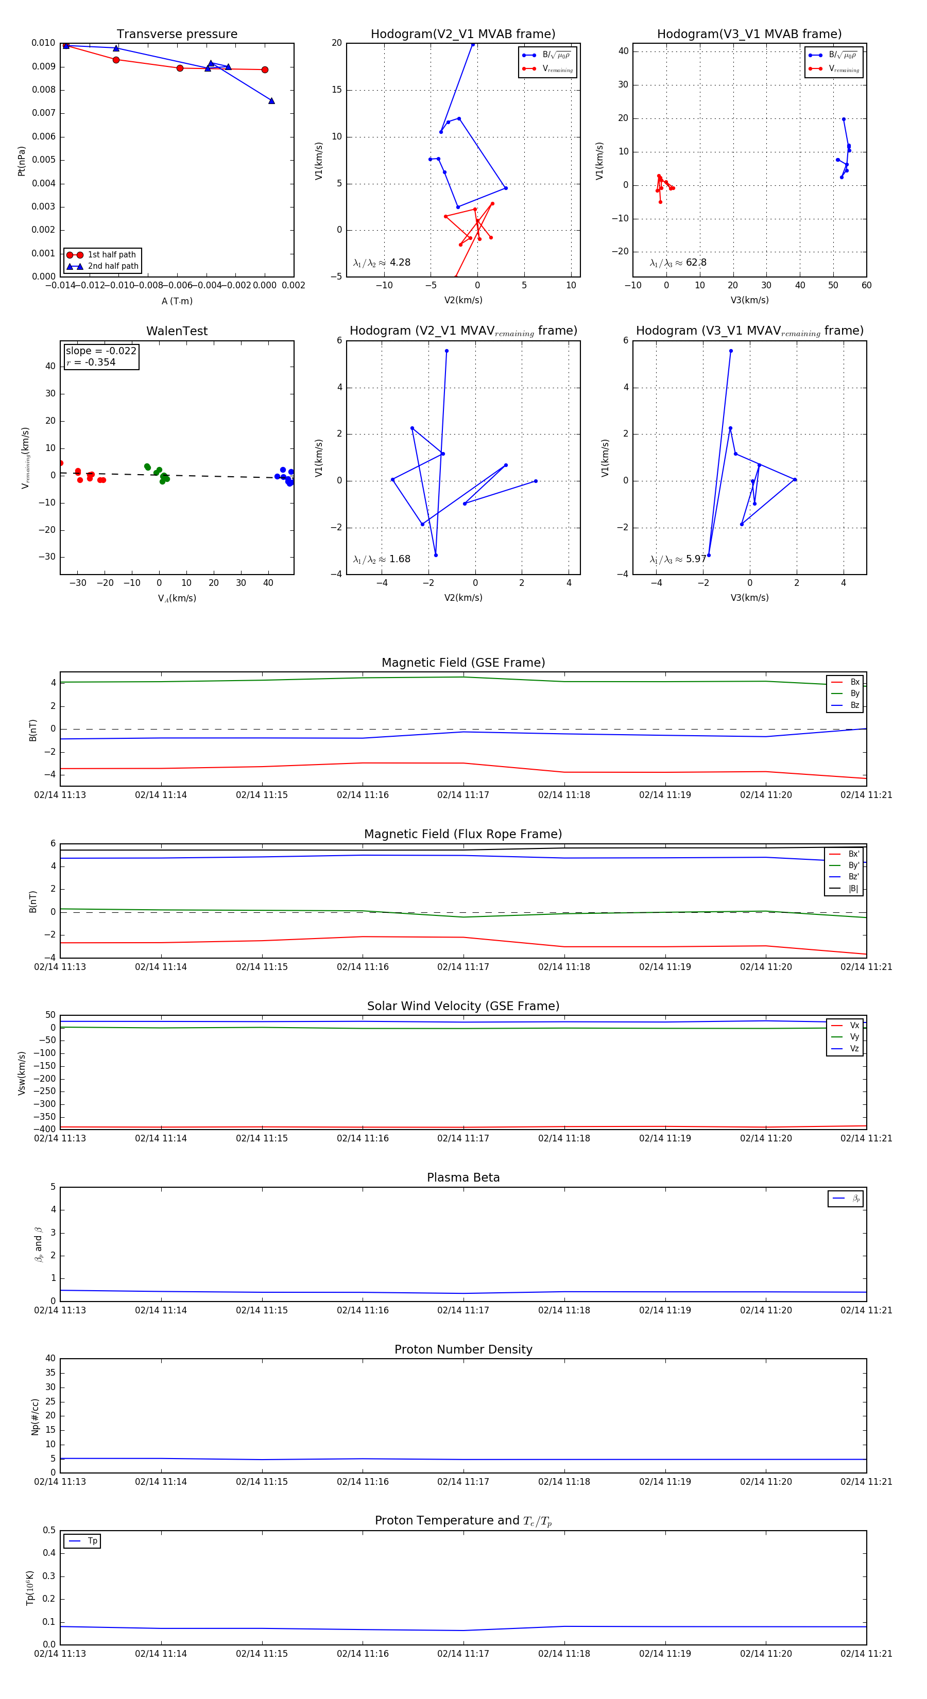Click the "Magnetic Field (Flux Rope Frame)" title

(x=463, y=834)
